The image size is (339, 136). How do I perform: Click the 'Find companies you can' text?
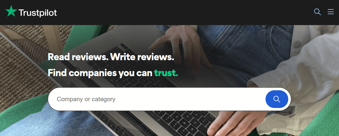100,73
